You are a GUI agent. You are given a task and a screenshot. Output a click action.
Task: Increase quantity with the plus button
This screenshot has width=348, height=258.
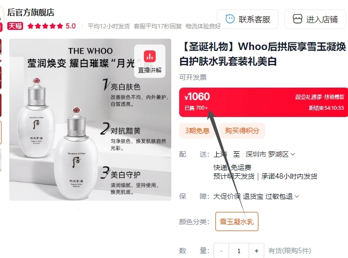256,251
